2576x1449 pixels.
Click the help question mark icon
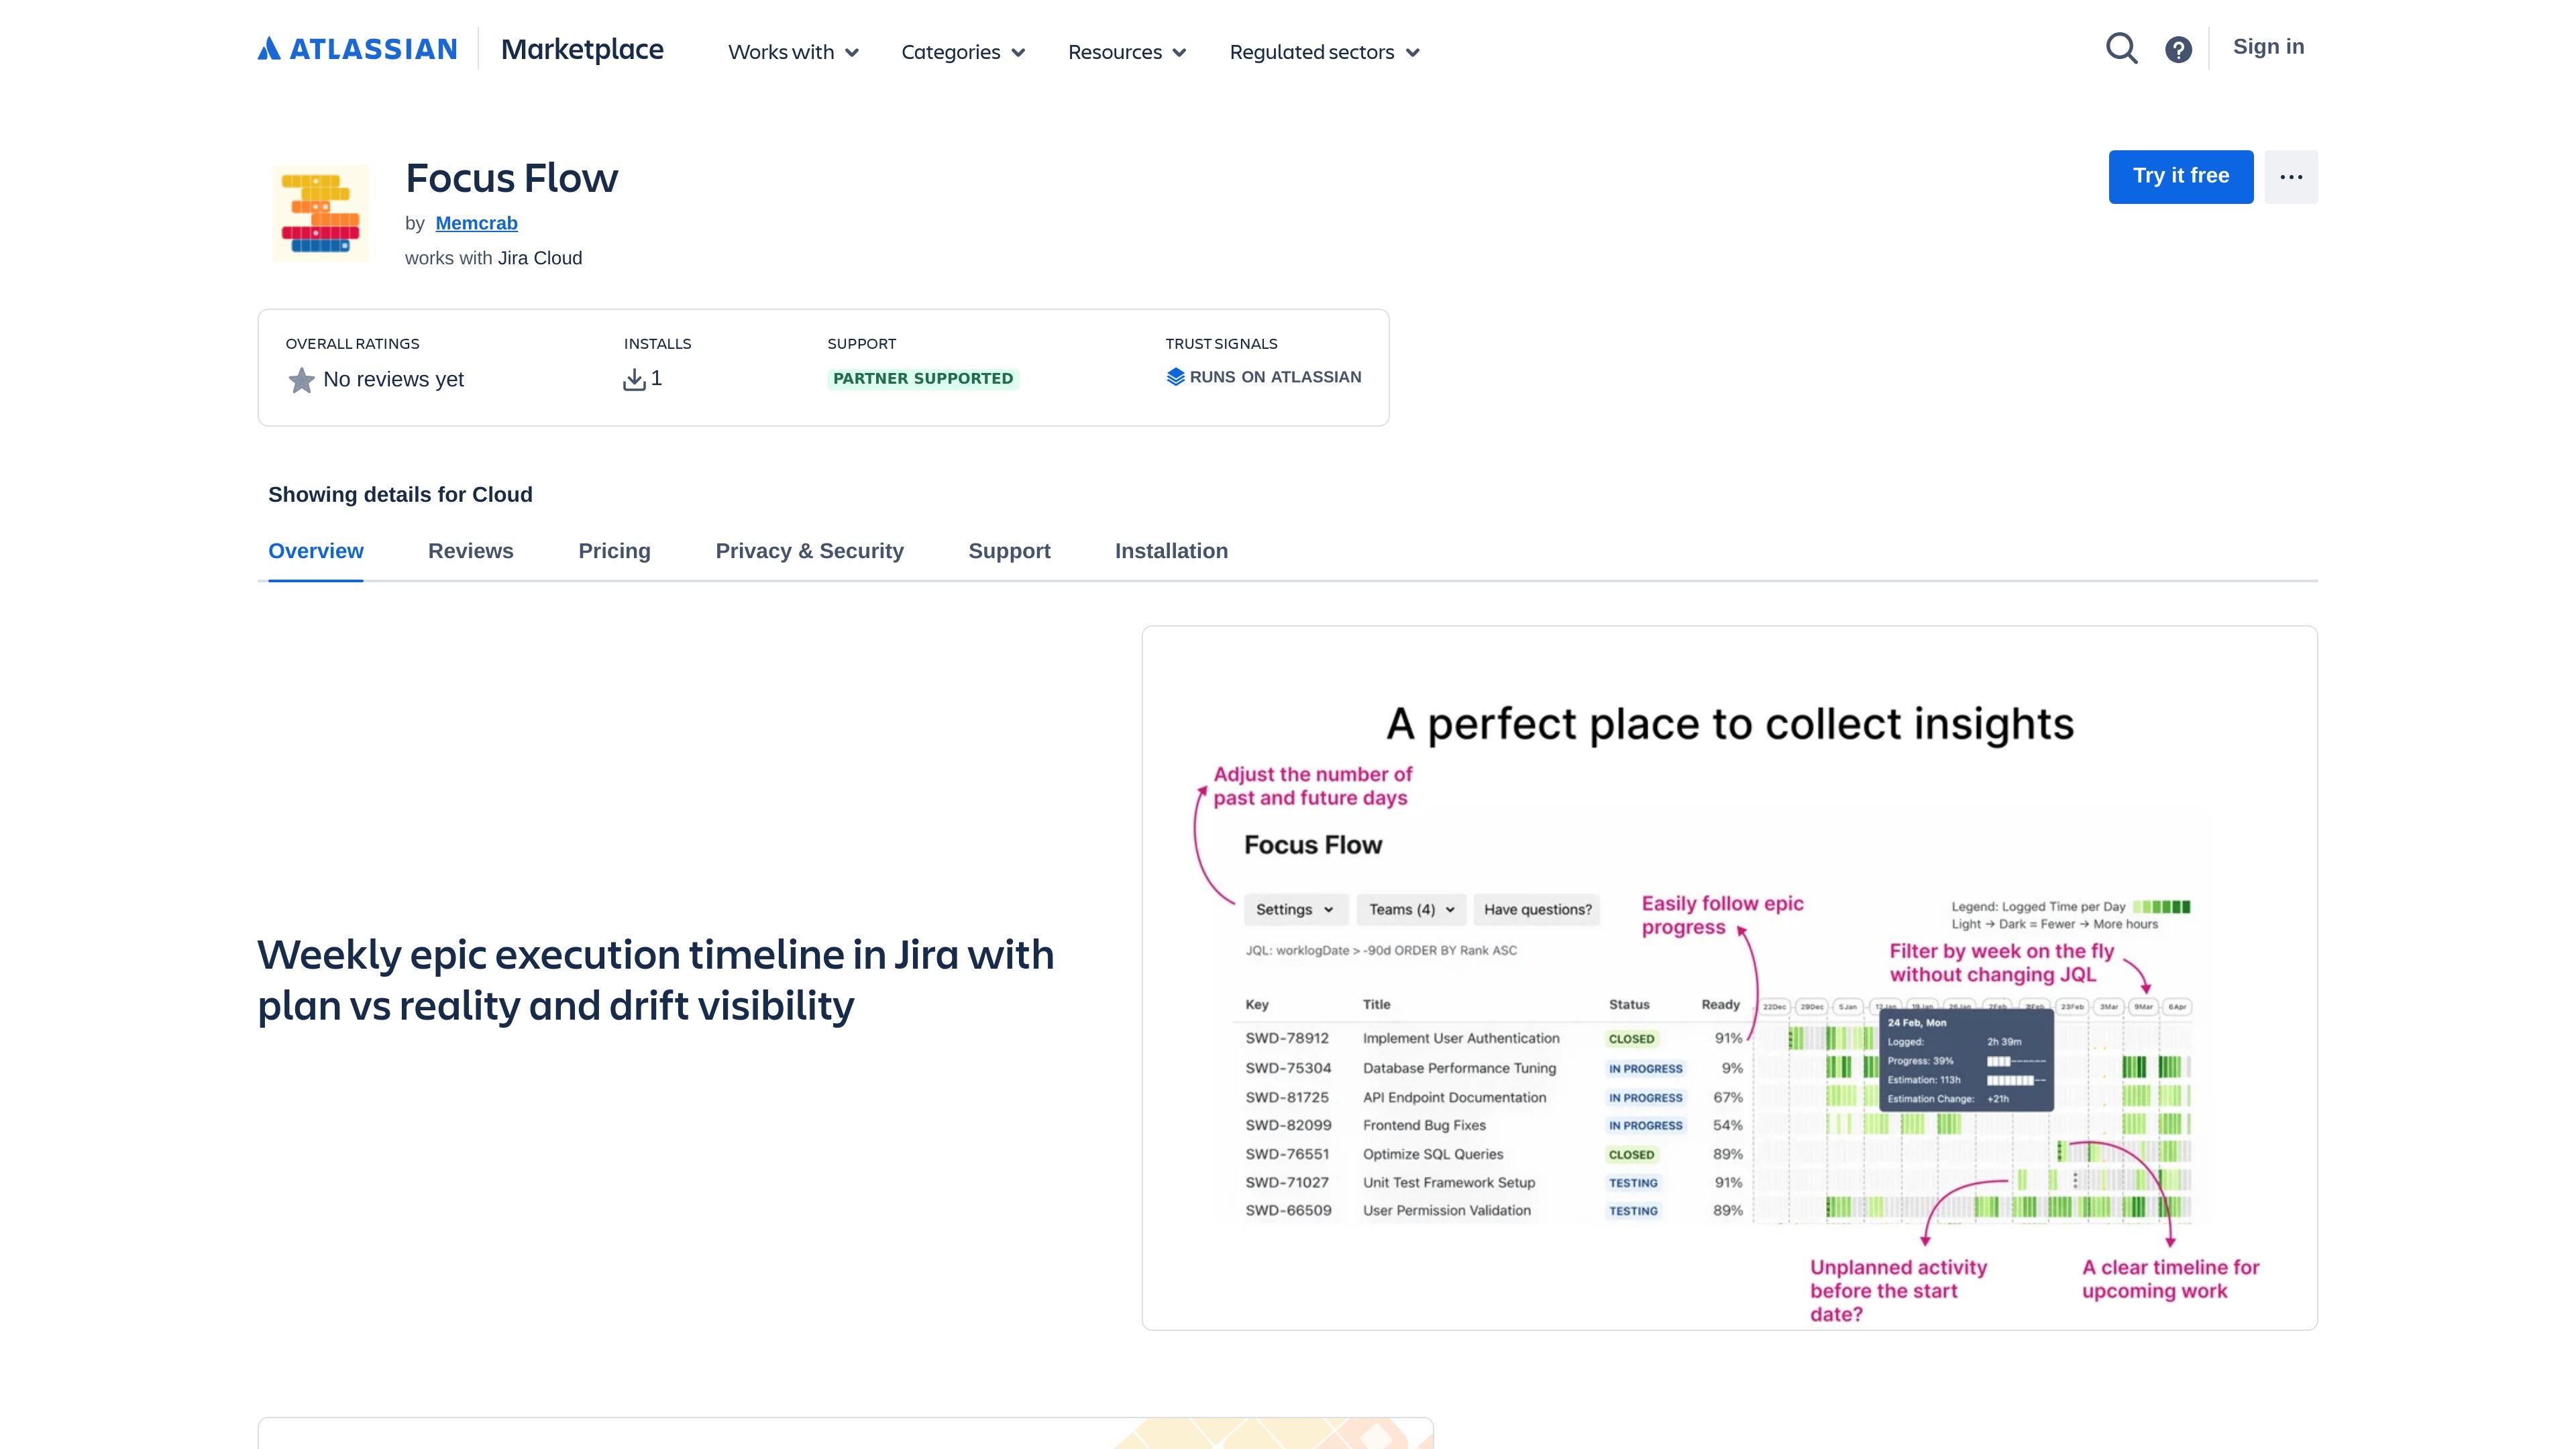click(x=2178, y=49)
